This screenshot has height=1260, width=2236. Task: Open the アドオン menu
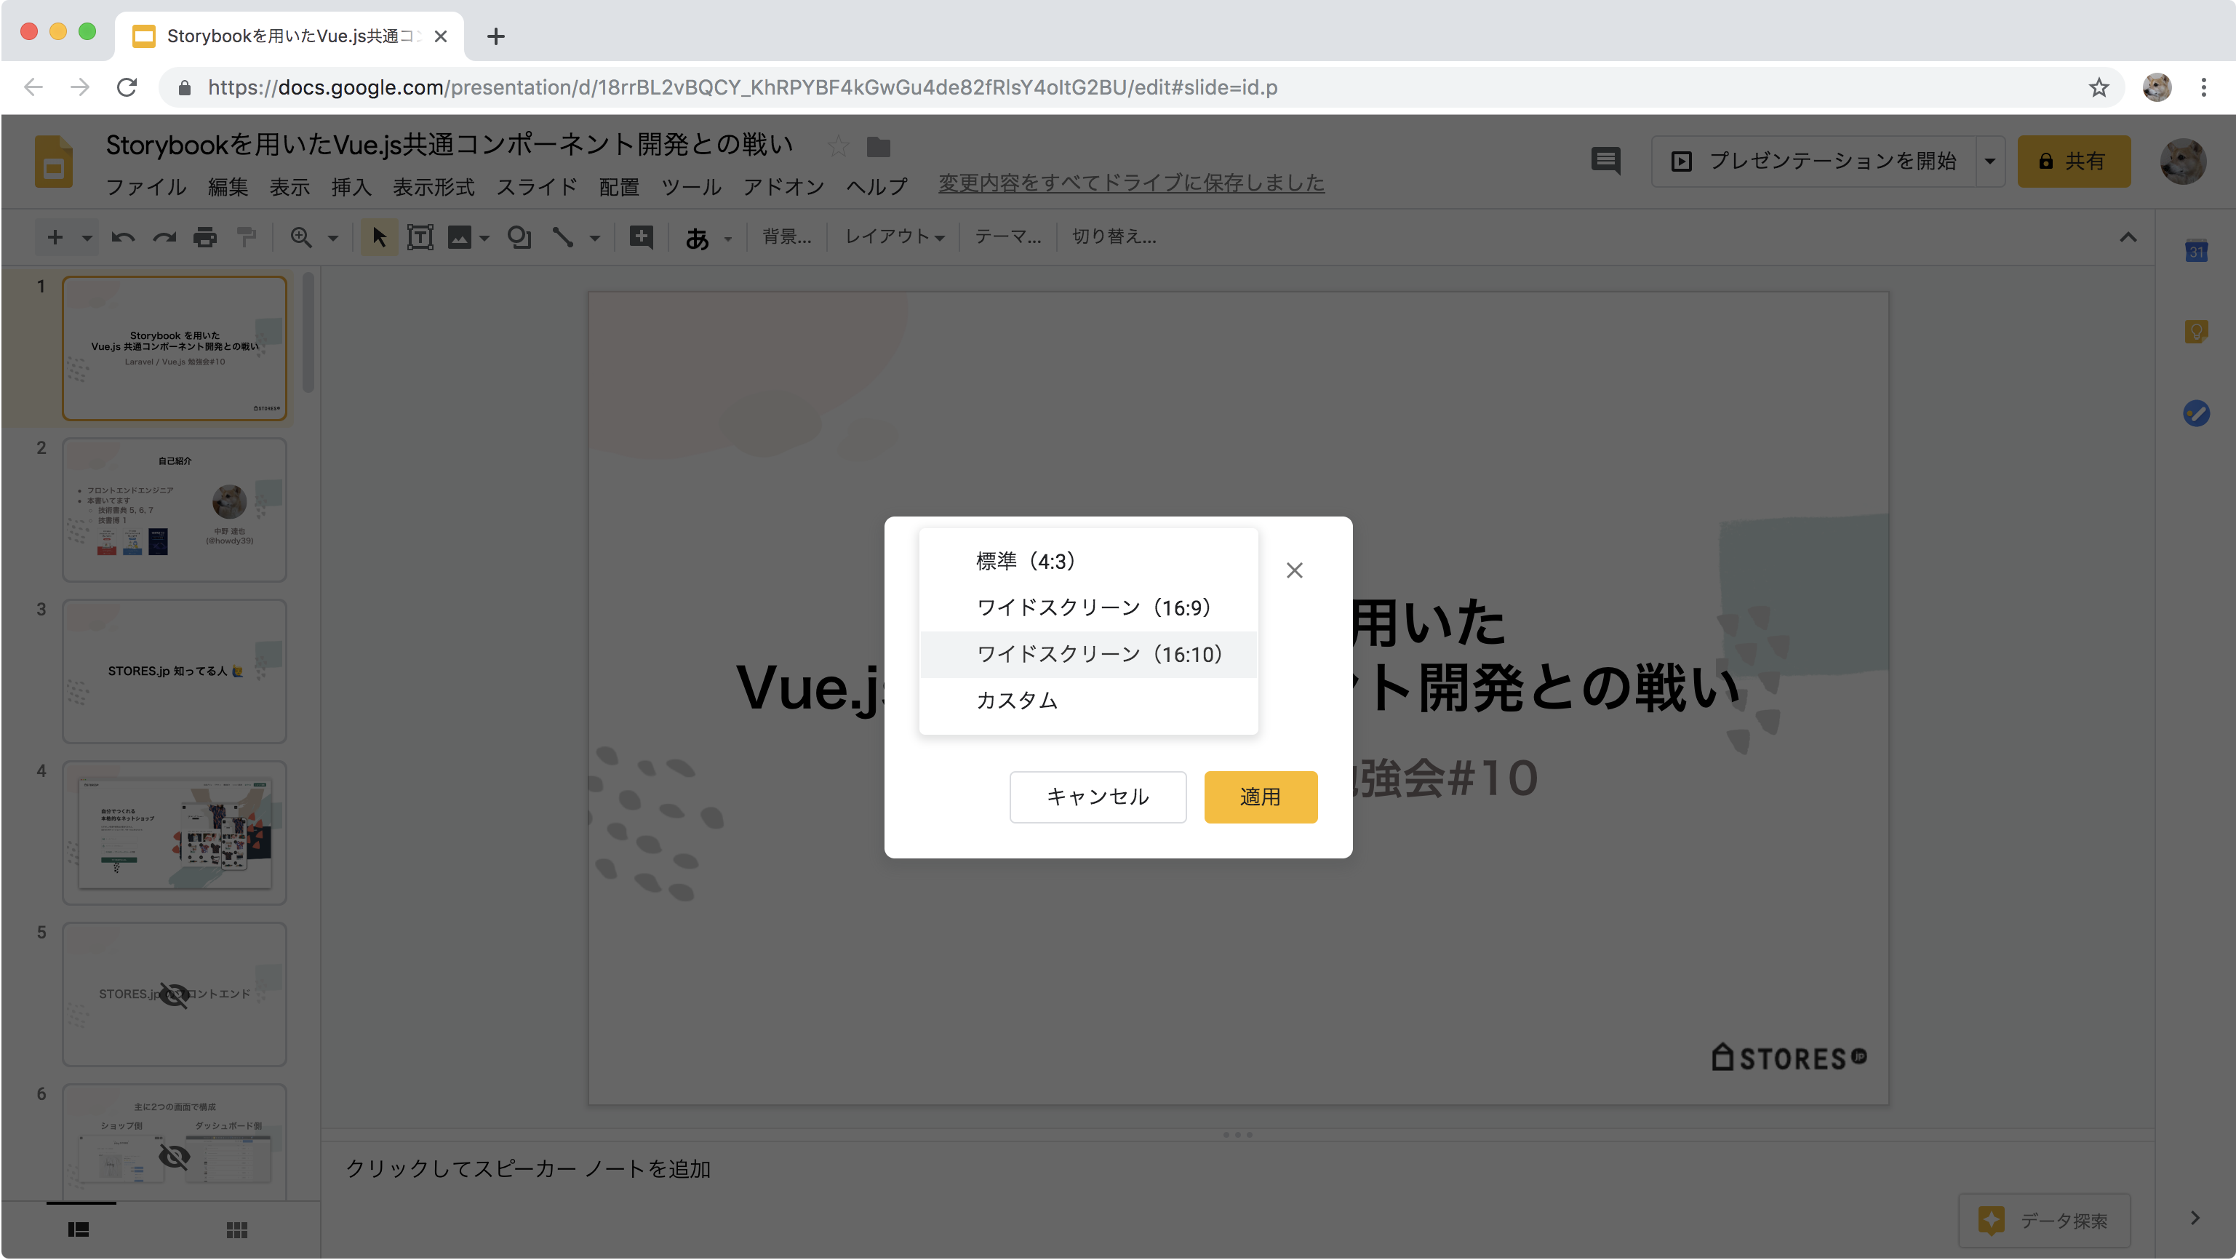pyautogui.click(x=784, y=187)
